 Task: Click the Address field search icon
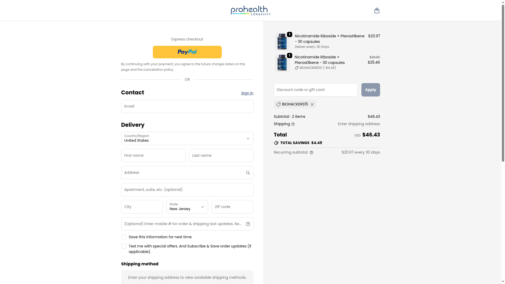click(248, 173)
